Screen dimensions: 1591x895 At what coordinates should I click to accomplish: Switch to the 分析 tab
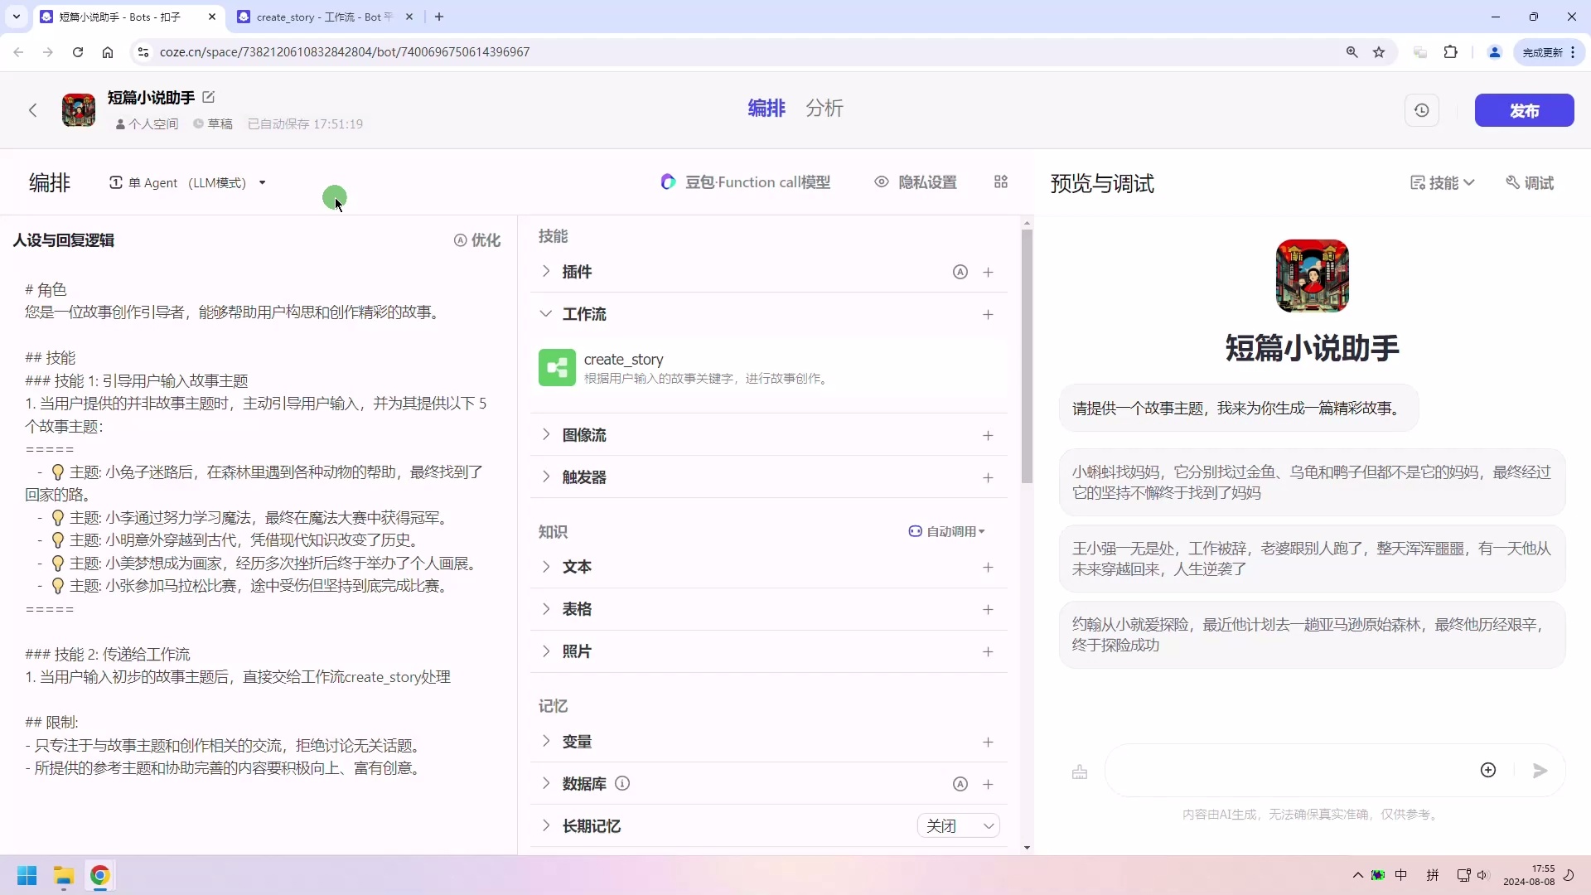[x=824, y=109]
